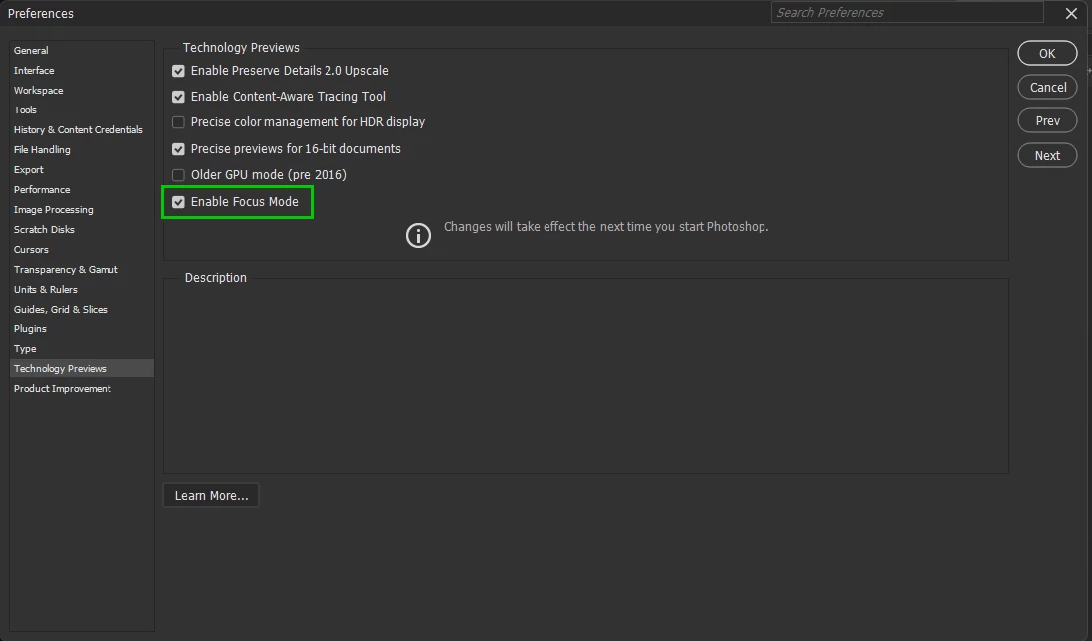This screenshot has height=641, width=1092.
Task: Click the restart notice text about Photoshop
Action: tap(606, 227)
